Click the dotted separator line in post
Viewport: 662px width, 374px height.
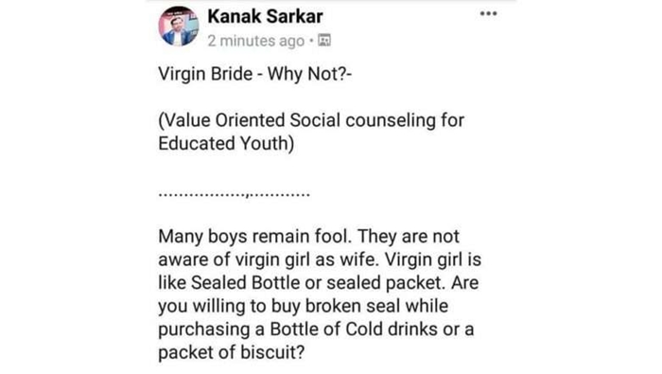(x=234, y=194)
